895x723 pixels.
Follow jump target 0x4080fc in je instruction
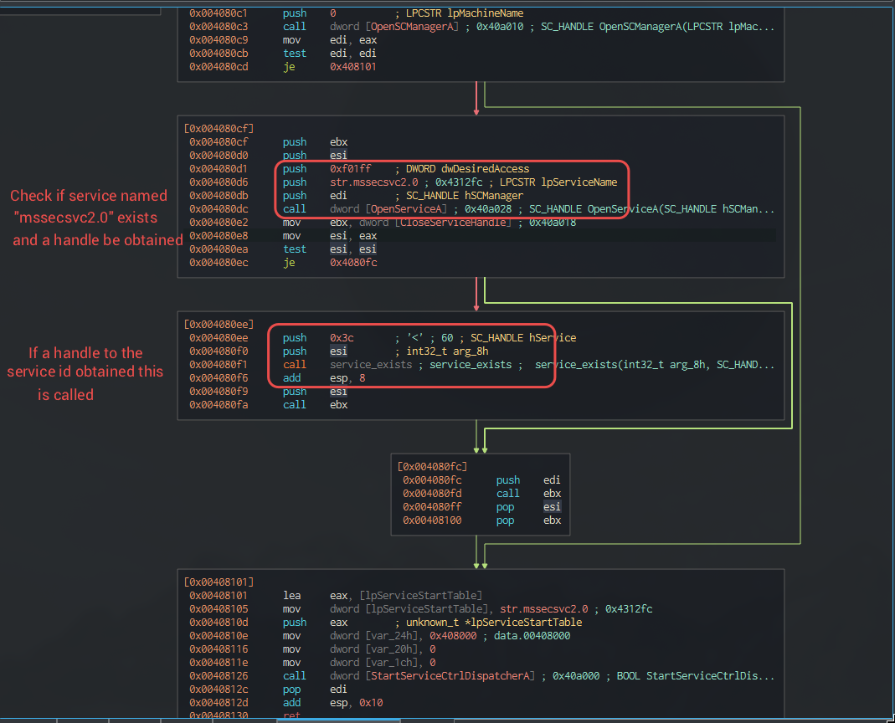coord(353,263)
